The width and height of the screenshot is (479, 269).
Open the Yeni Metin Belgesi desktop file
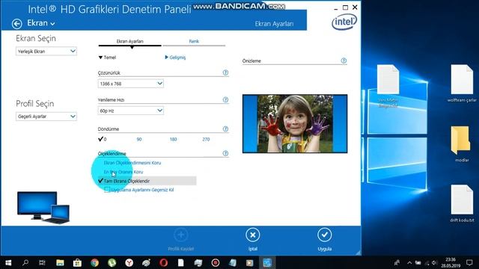pos(388,87)
